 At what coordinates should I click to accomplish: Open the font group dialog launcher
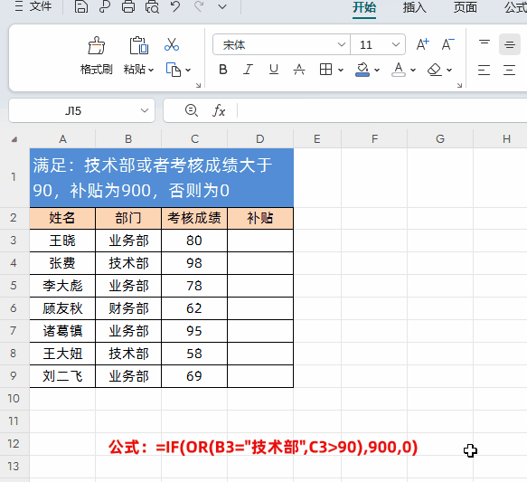click(x=460, y=85)
